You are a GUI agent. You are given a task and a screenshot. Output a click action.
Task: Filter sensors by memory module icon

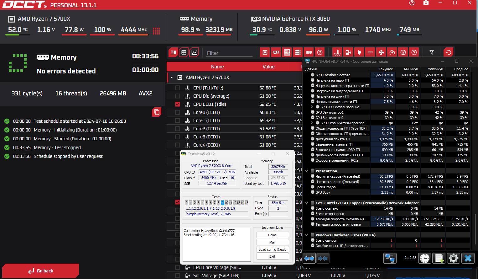[309, 52]
